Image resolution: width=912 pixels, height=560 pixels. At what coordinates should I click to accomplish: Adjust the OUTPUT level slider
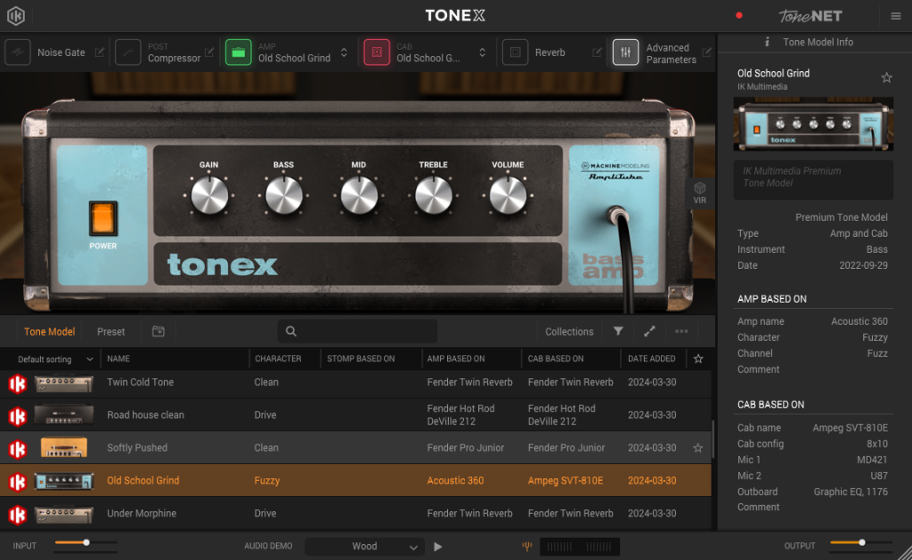click(x=861, y=542)
